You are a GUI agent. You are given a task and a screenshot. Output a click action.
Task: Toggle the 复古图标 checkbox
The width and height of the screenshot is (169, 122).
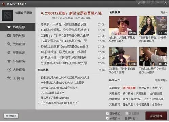126,114
